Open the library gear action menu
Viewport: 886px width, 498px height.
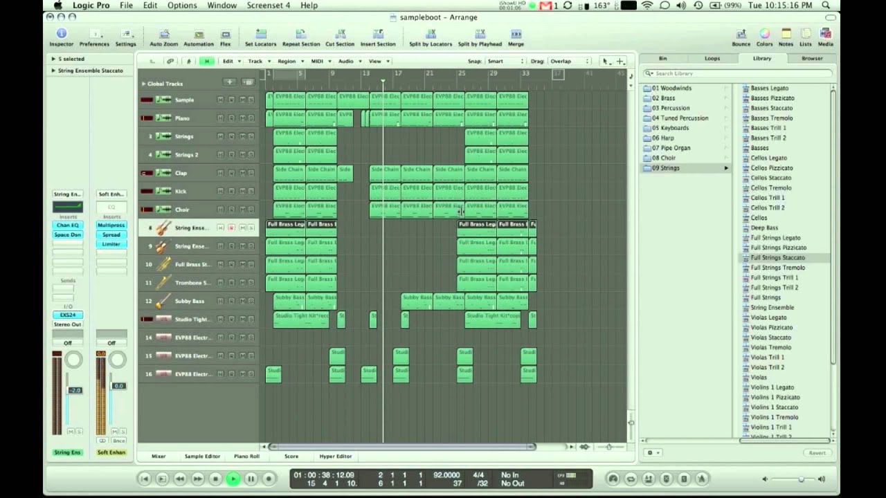[652, 452]
